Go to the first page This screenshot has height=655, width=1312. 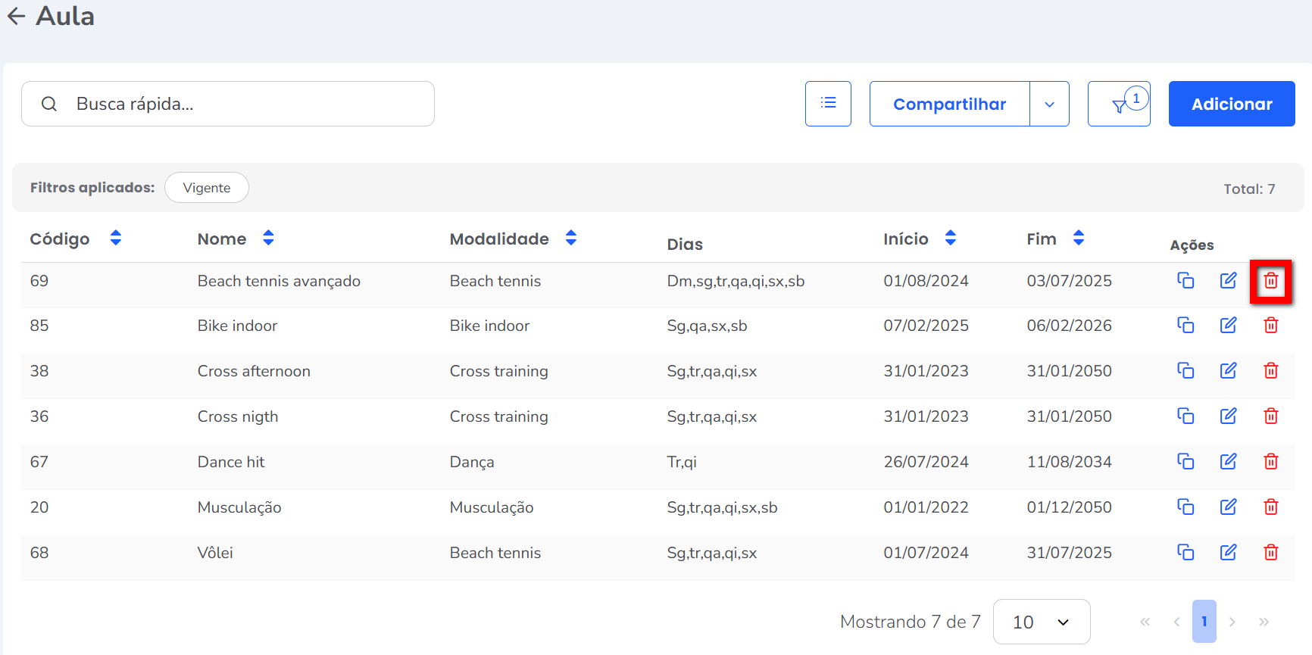[x=1145, y=622]
